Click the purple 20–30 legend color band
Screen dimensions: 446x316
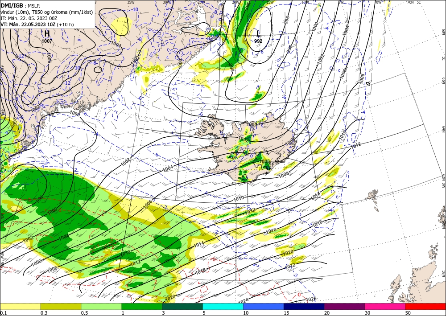[344, 306]
